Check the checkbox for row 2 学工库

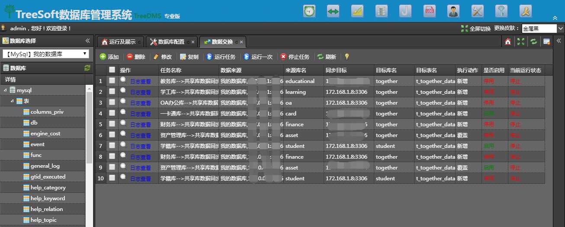tap(112, 91)
